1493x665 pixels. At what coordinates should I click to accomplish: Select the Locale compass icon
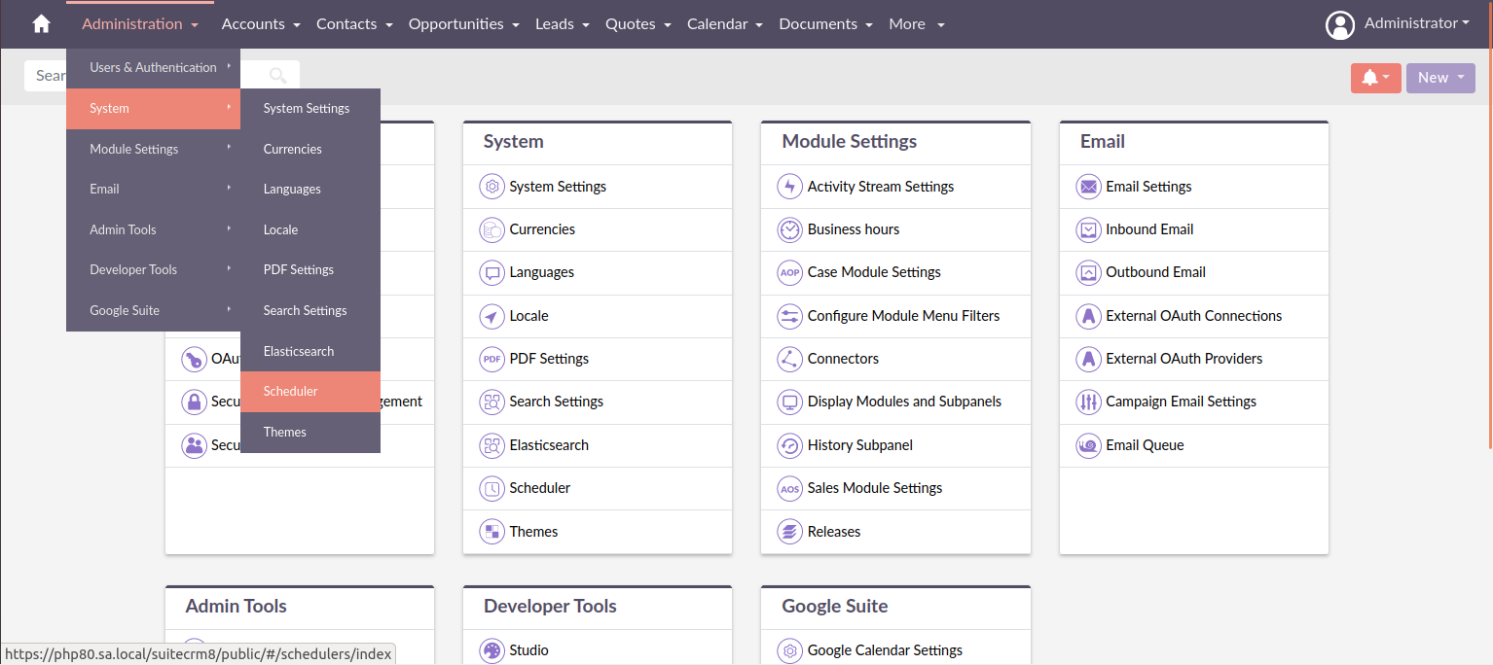point(492,316)
